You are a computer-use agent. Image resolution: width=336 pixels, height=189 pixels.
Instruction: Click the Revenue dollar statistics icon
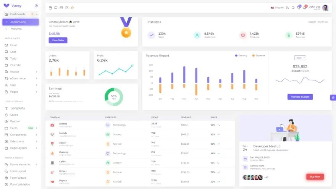point(289,35)
